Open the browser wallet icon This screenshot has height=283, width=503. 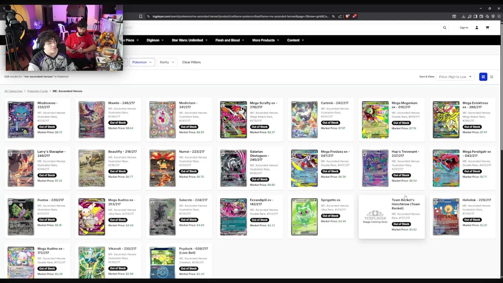481,17
